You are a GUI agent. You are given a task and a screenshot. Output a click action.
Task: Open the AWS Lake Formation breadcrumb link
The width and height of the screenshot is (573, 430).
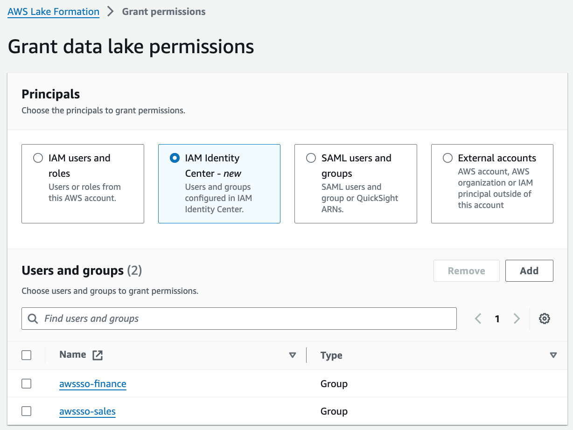click(54, 12)
